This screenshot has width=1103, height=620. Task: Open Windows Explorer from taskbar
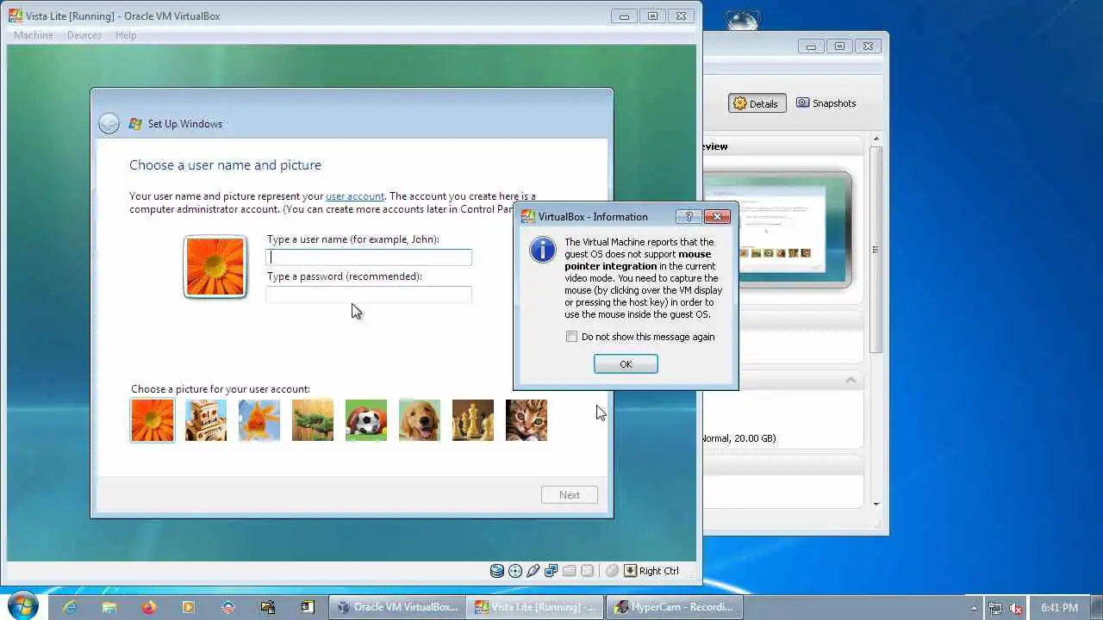pos(109,607)
